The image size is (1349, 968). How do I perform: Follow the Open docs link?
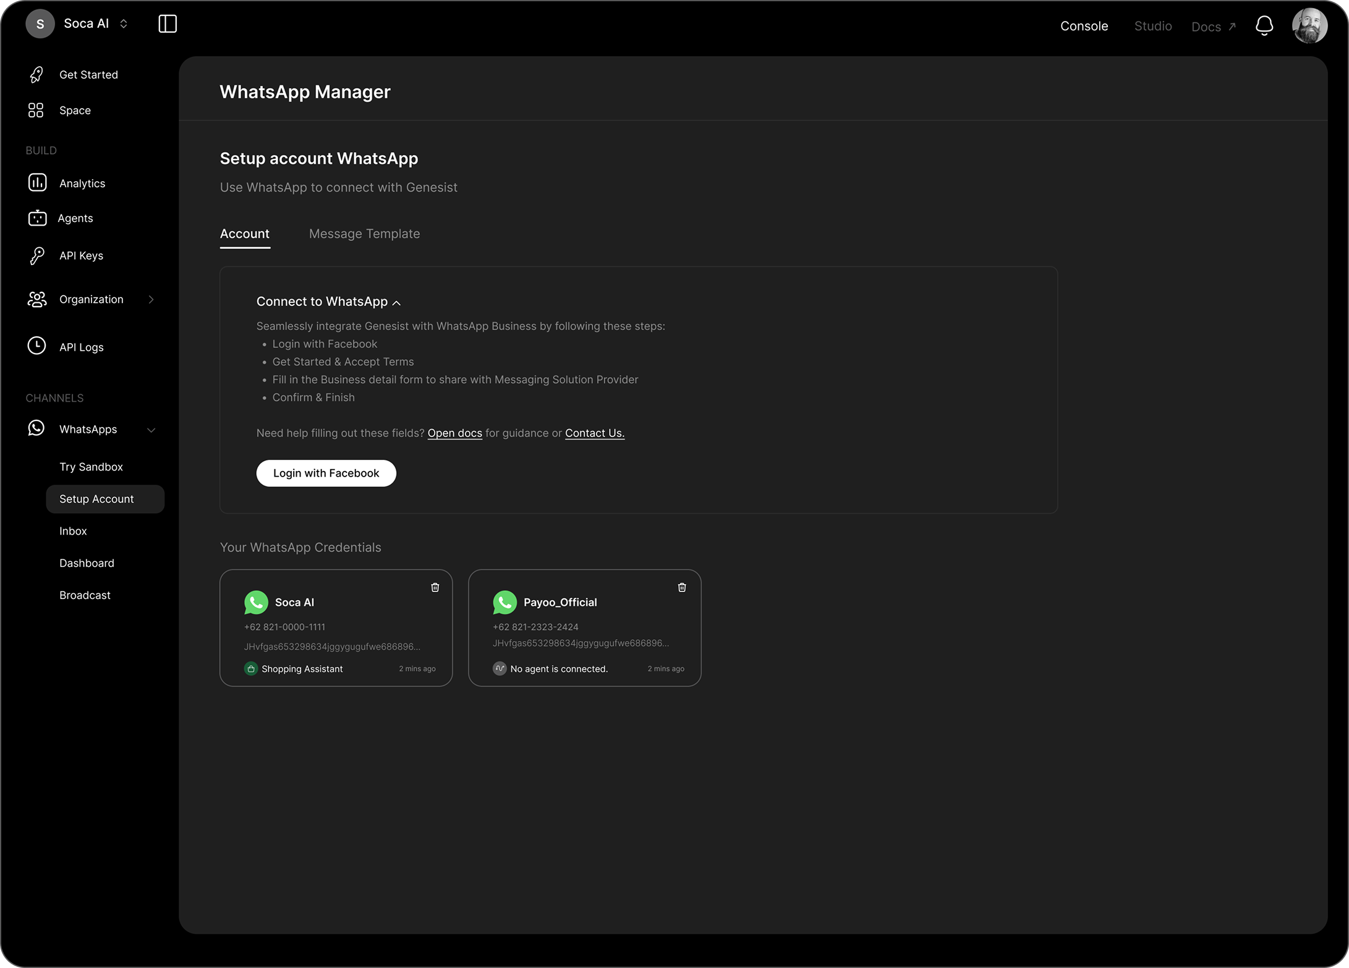454,433
